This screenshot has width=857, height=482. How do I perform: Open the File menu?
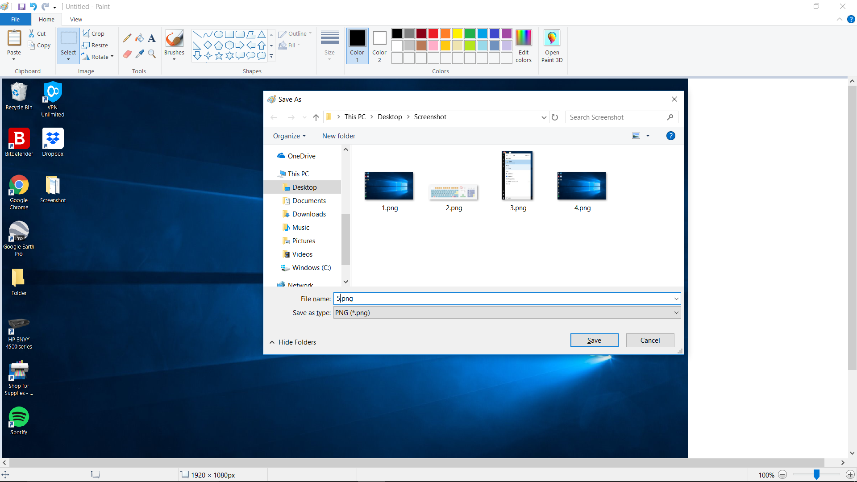coord(15,19)
